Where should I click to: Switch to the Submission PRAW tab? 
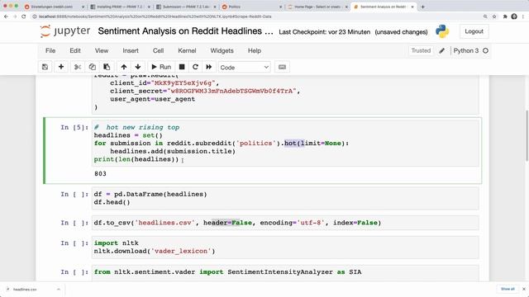[186, 7]
